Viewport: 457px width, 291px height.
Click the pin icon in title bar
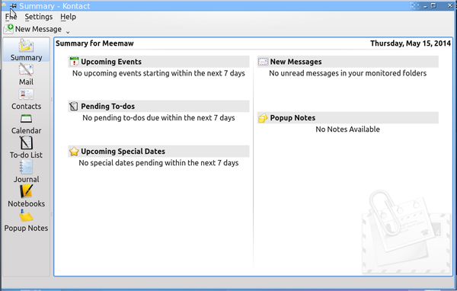click(x=14, y=6)
